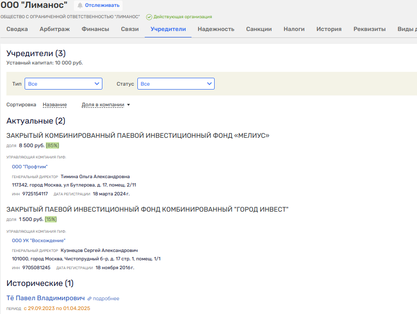Click the bell icon next to Отслеживать
This screenshot has width=417, height=314.
[80, 5]
